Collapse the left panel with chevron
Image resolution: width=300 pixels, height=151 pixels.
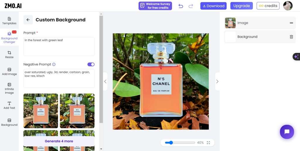coord(105,82)
